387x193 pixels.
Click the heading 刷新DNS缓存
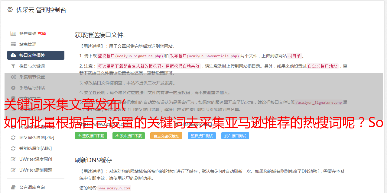93,160
